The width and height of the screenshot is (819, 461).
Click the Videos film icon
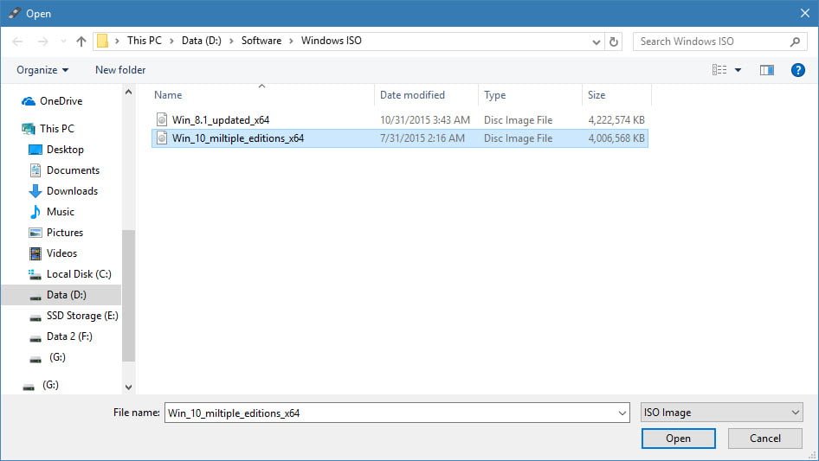tap(35, 253)
